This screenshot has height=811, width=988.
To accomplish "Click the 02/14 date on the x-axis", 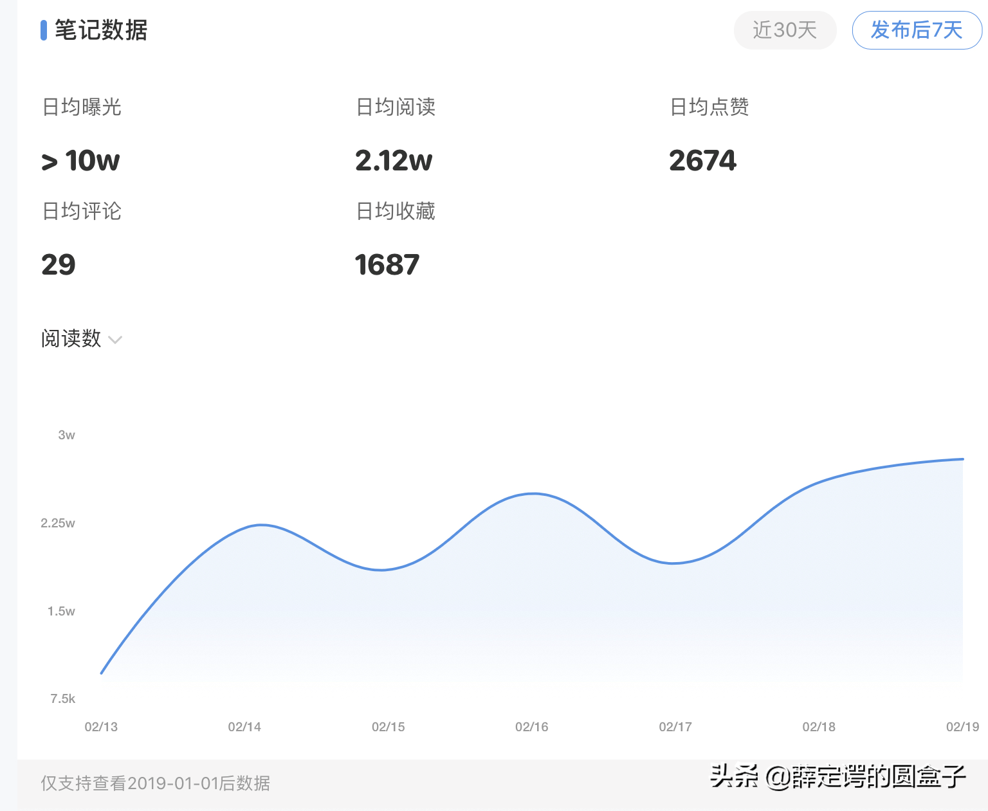I will (x=244, y=727).
